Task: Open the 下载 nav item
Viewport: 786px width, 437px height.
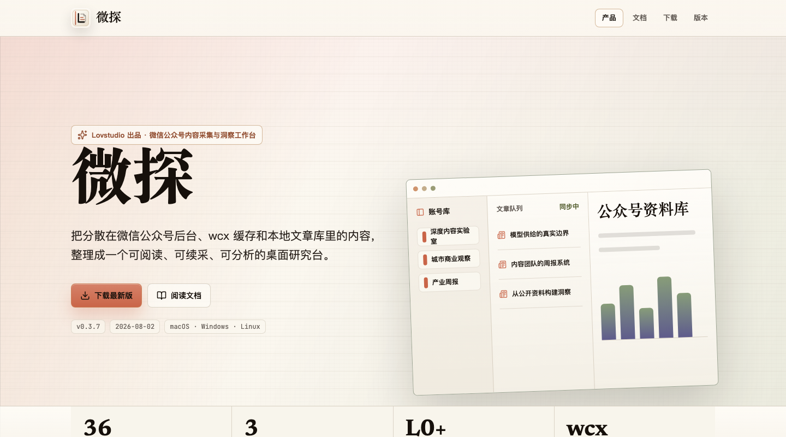Action: click(670, 18)
